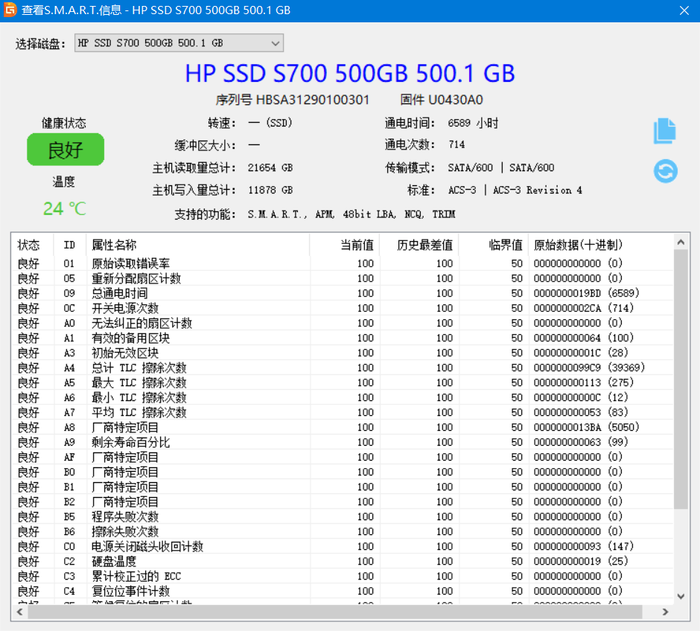Click the copy S.M.A.R.T. info icon
This screenshot has height=631, width=700.
coord(665,131)
